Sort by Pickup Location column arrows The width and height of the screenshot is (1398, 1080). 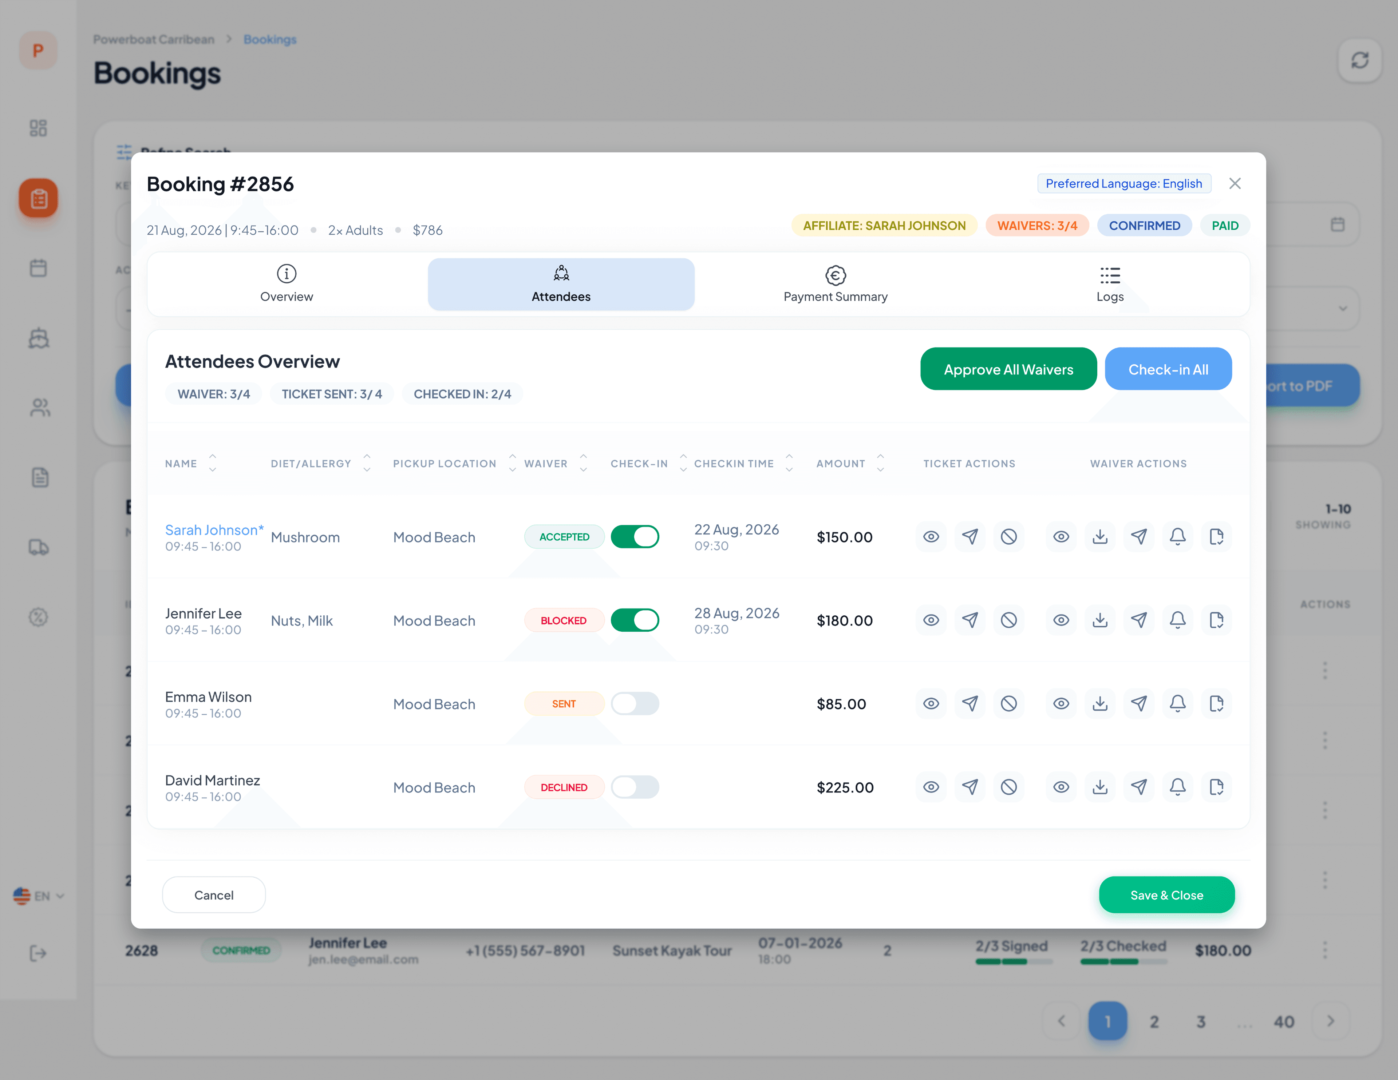tap(512, 463)
